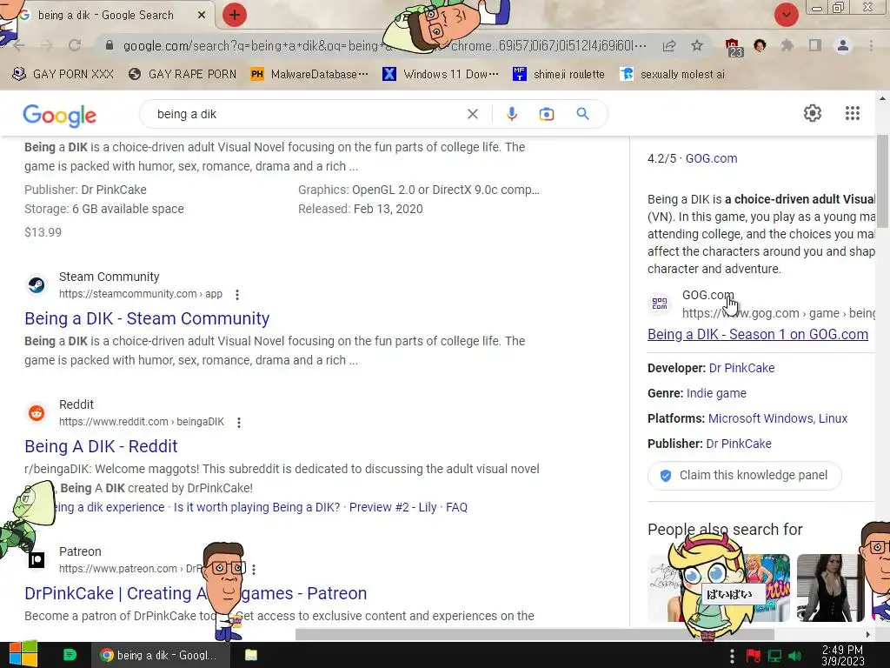890x668 pixels.
Task: Click the extension icon with 23 badge
Action: (734, 47)
